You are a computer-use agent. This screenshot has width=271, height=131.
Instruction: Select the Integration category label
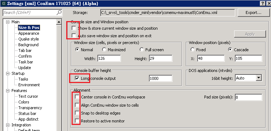21,125
